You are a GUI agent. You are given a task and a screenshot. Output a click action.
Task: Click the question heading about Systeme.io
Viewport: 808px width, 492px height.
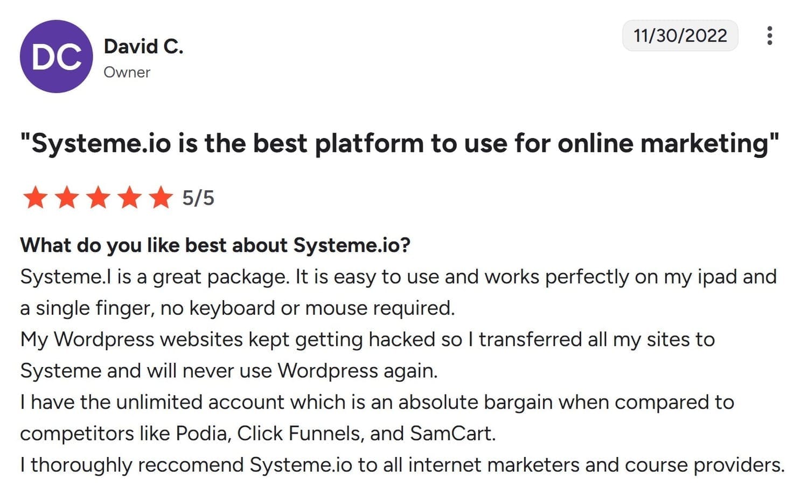(x=215, y=245)
